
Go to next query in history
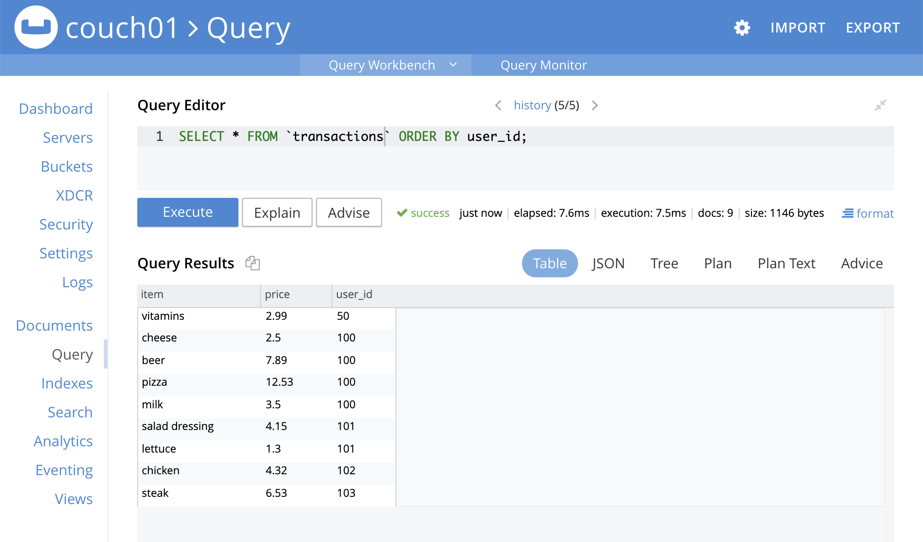click(x=595, y=105)
